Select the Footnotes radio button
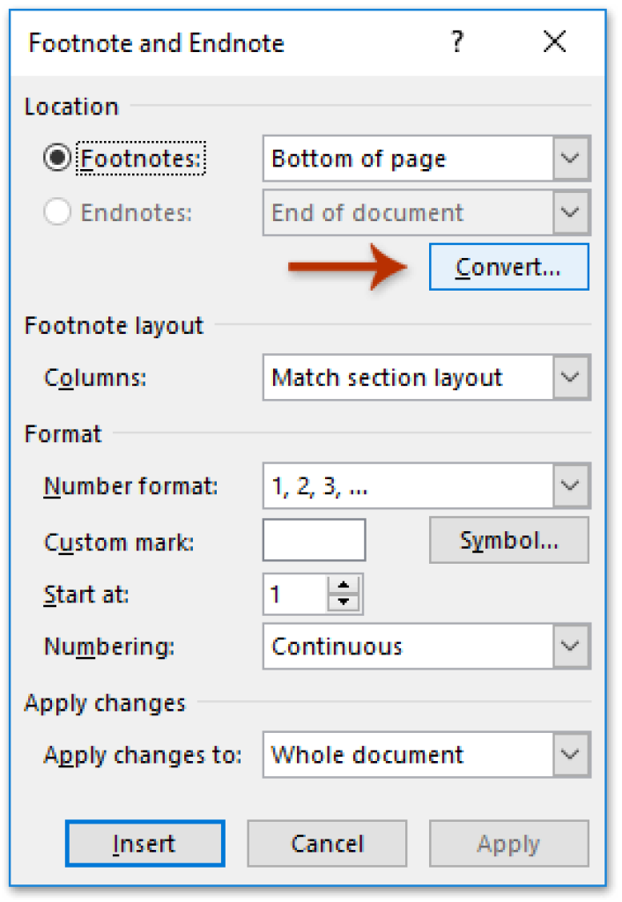The image size is (622, 902). click(x=56, y=159)
